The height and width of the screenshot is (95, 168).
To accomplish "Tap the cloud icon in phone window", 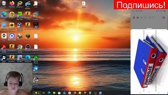I will [x=150, y=17].
